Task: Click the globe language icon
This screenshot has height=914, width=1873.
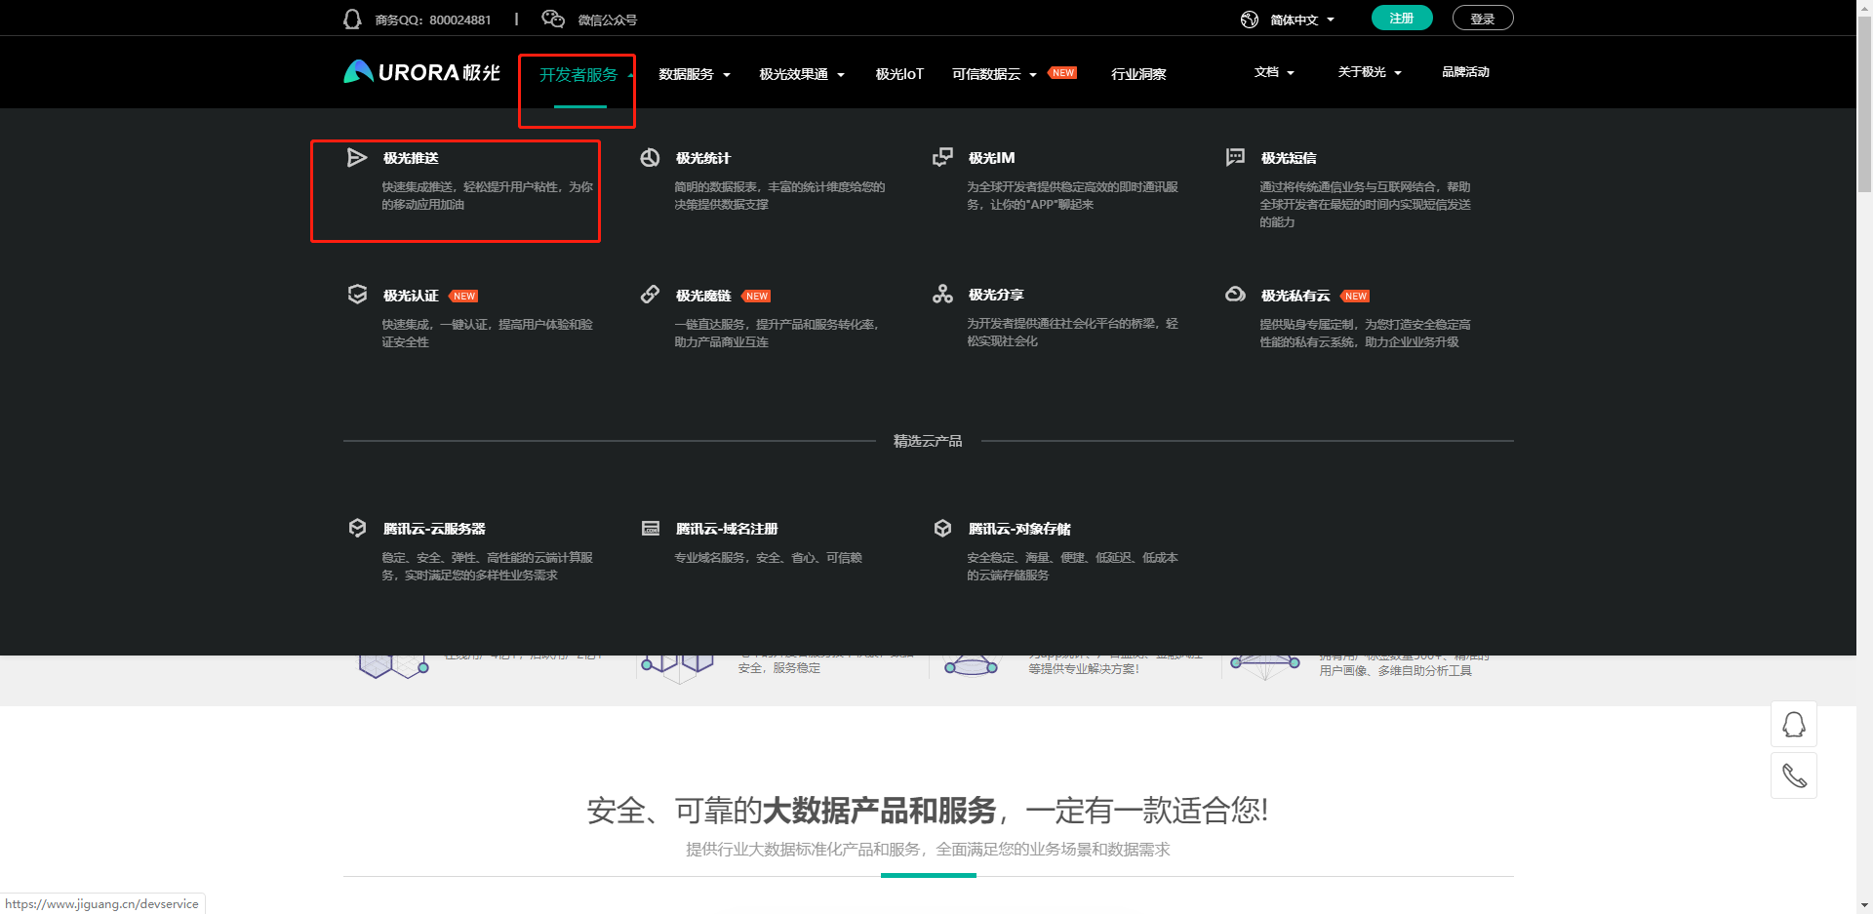Action: click(x=1250, y=20)
